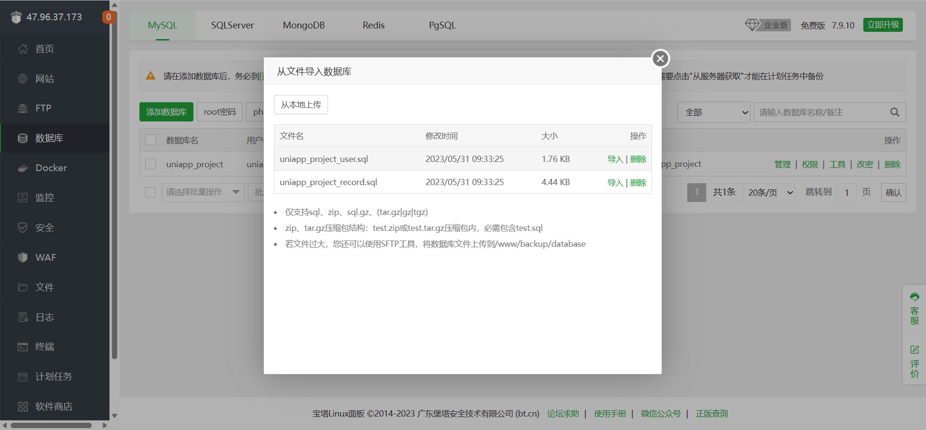This screenshot has width=926, height=430.
Task: Open the WAF shield icon
Action: click(23, 257)
